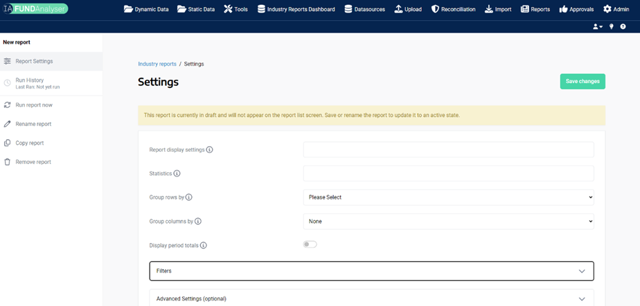Image resolution: width=640 pixels, height=306 pixels.
Task: Click the lightbulb tips icon
Action: click(612, 26)
